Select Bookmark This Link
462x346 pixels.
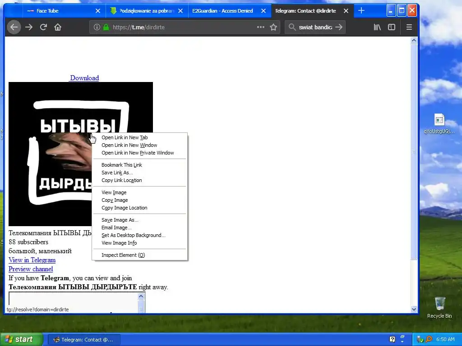[x=140, y=165]
